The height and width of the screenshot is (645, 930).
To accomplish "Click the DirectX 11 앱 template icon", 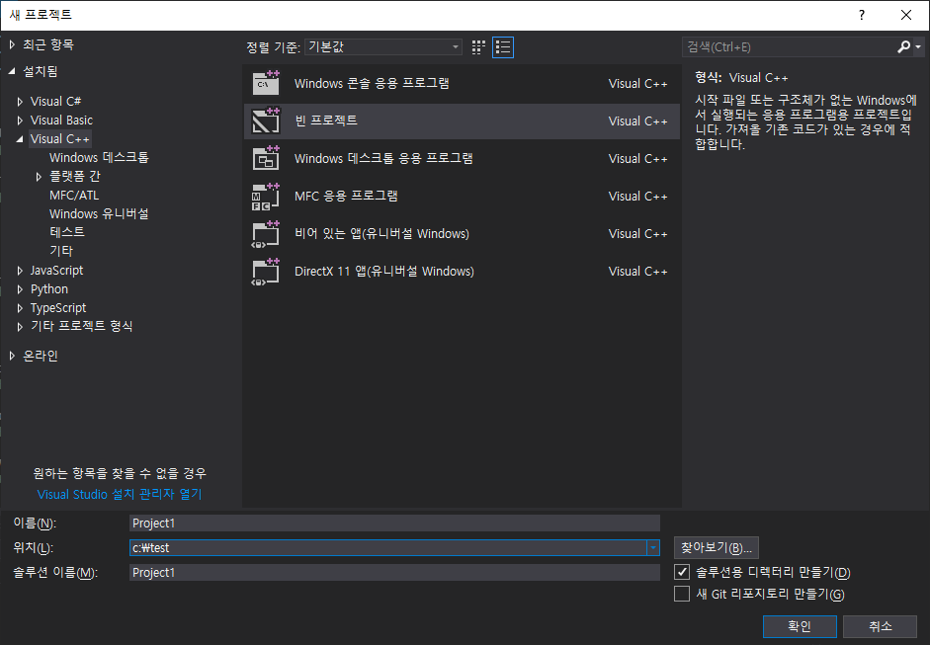I will coord(266,272).
